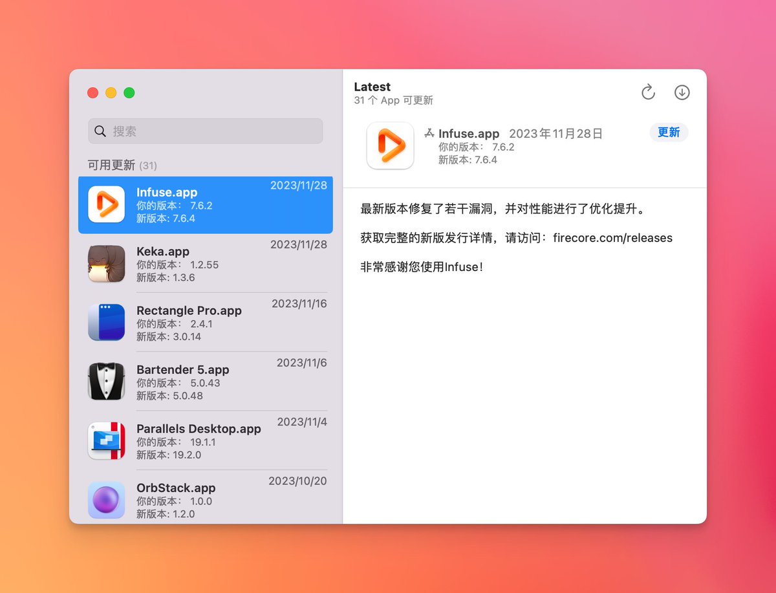Select the Keka.app icon in list
The width and height of the screenshot is (776, 593).
[x=106, y=263]
